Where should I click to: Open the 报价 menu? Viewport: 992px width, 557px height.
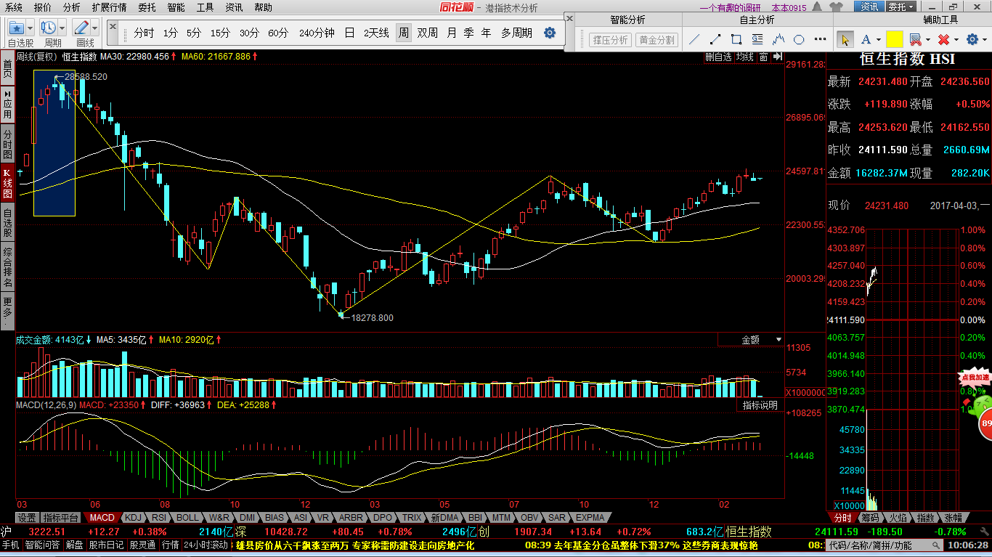point(43,7)
